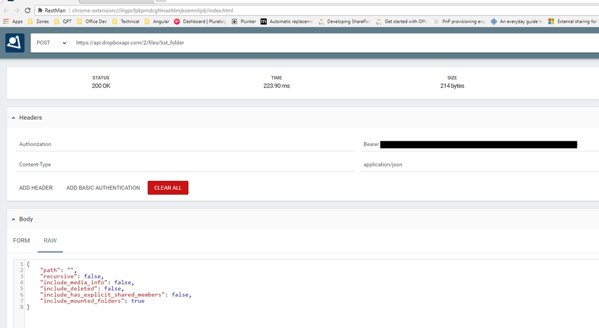
Task: Open the Apps grid in bookmarks bar
Action: (13, 22)
